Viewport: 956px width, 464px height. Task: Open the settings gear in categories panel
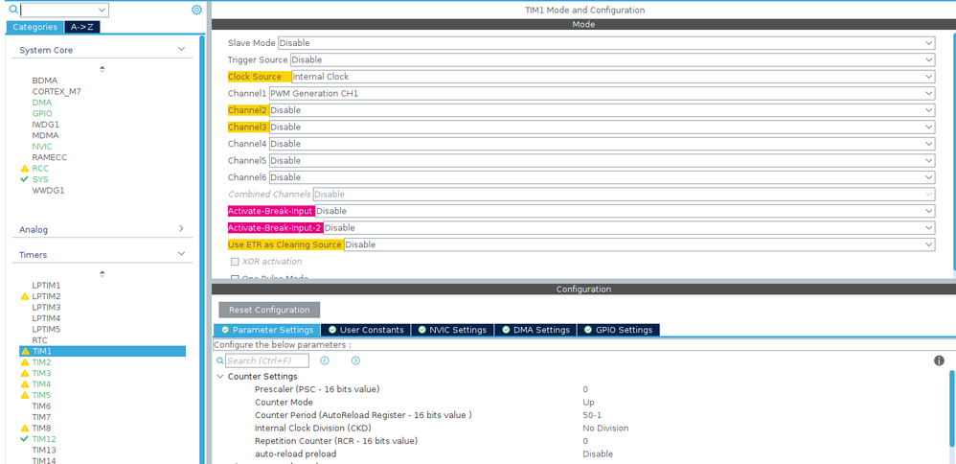[x=196, y=10]
